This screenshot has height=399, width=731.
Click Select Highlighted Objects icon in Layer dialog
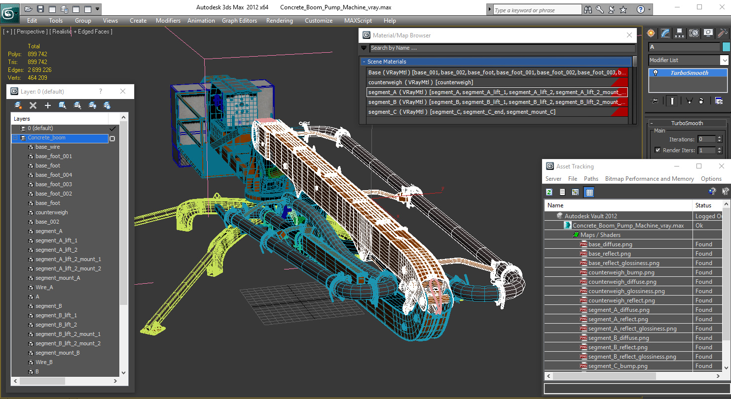coord(63,105)
